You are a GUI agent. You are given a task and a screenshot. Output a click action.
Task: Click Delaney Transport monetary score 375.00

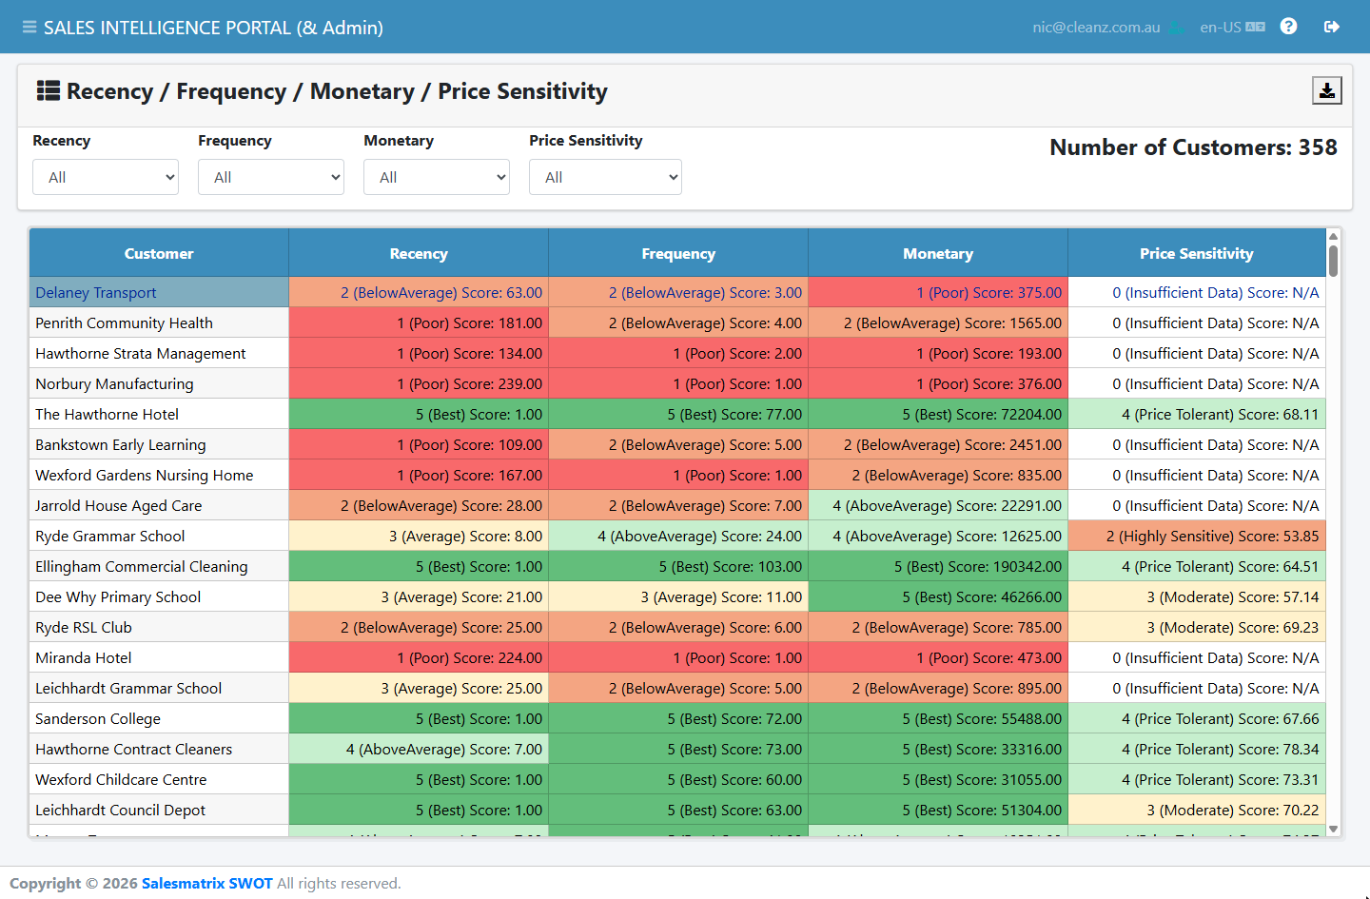938,292
